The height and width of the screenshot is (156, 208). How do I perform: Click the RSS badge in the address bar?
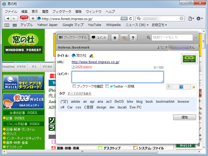(x=125, y=18)
